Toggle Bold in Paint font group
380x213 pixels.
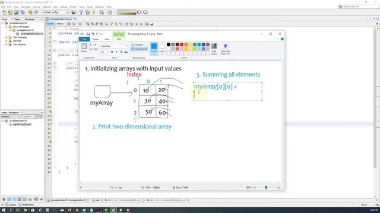coord(112,52)
